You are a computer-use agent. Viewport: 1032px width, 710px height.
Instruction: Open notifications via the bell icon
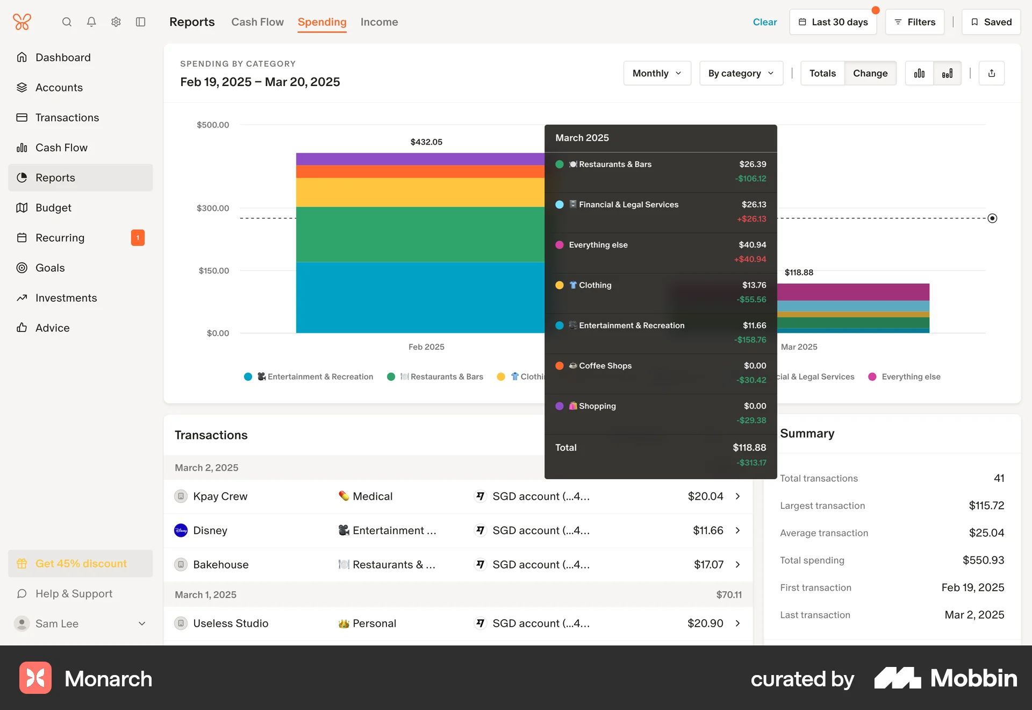coord(91,22)
